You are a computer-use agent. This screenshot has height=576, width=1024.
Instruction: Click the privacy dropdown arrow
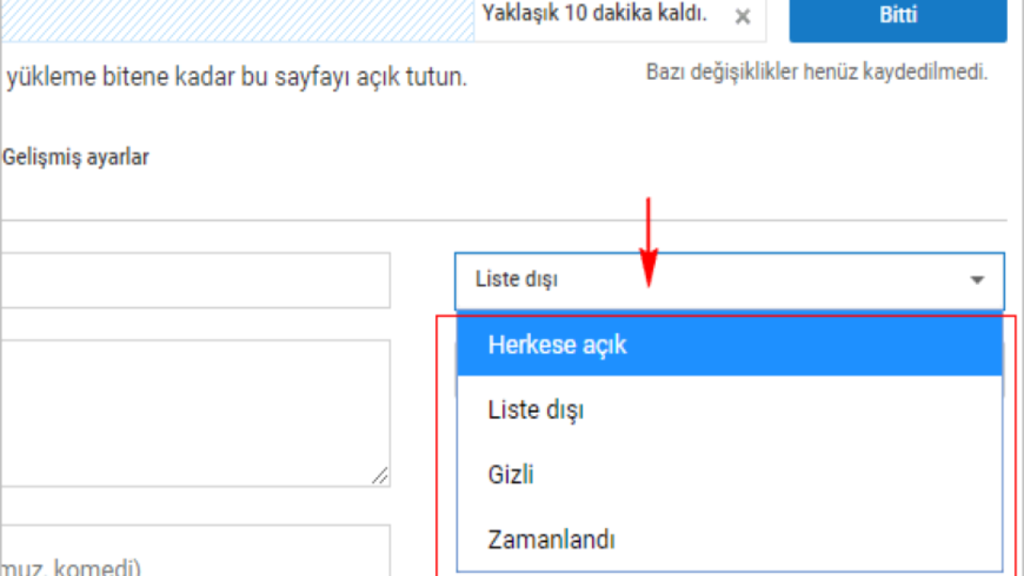tap(977, 281)
